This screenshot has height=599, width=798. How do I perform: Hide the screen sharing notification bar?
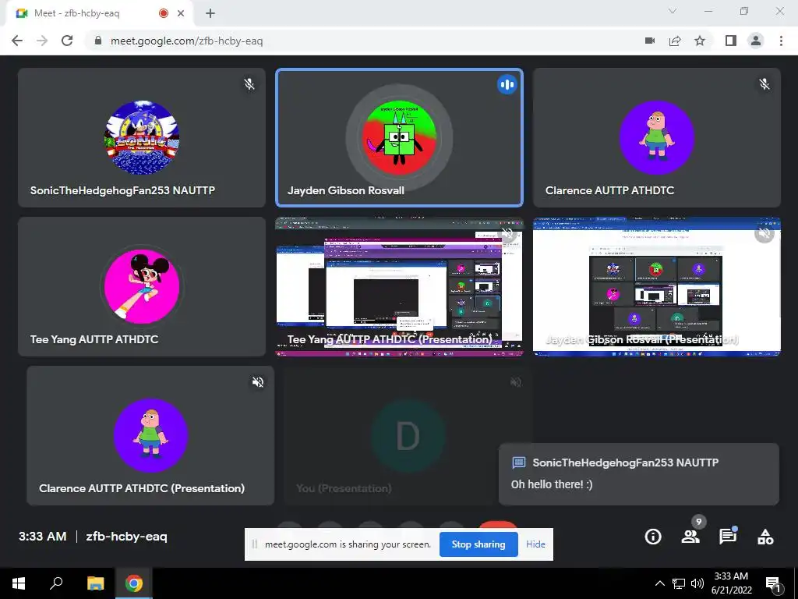click(535, 544)
